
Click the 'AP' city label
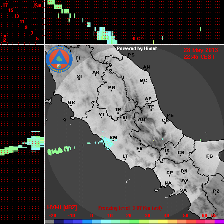[x=148, y=99]
